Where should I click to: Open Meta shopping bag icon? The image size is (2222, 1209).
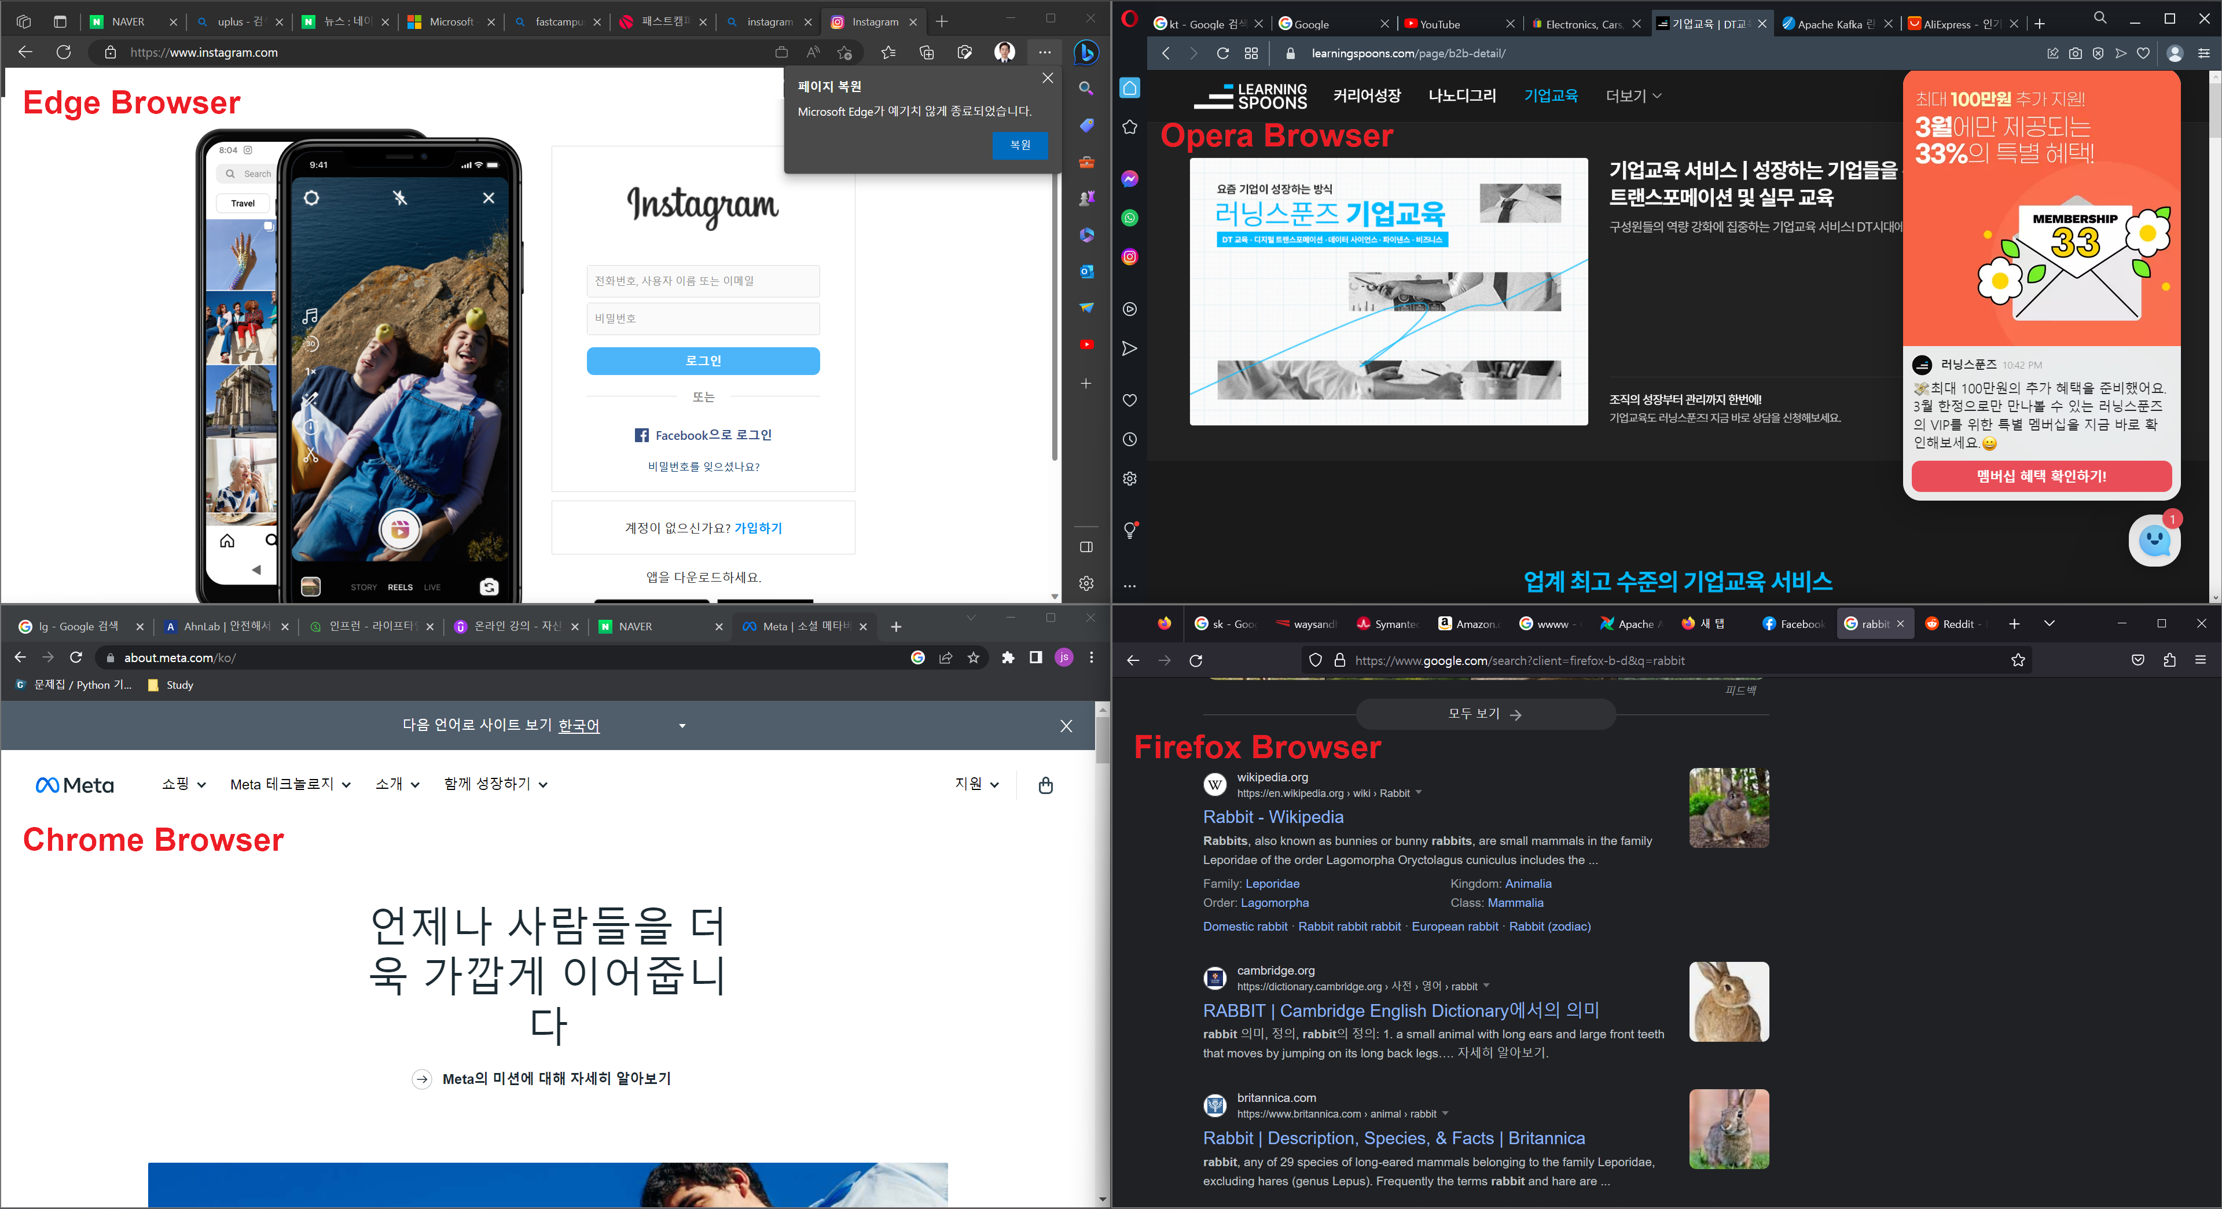pyautogui.click(x=1045, y=785)
